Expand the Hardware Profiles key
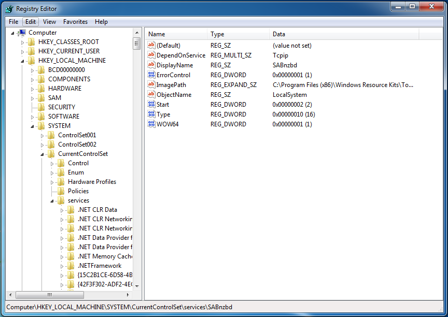Screen dimensions: 448x317 52,182
